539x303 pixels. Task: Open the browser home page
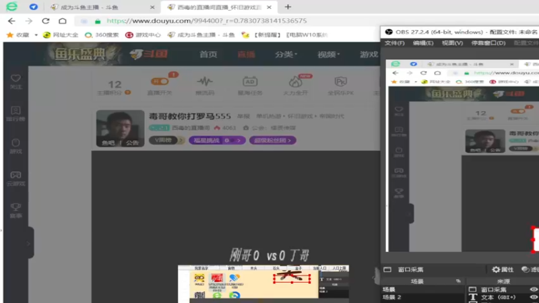pos(63,21)
